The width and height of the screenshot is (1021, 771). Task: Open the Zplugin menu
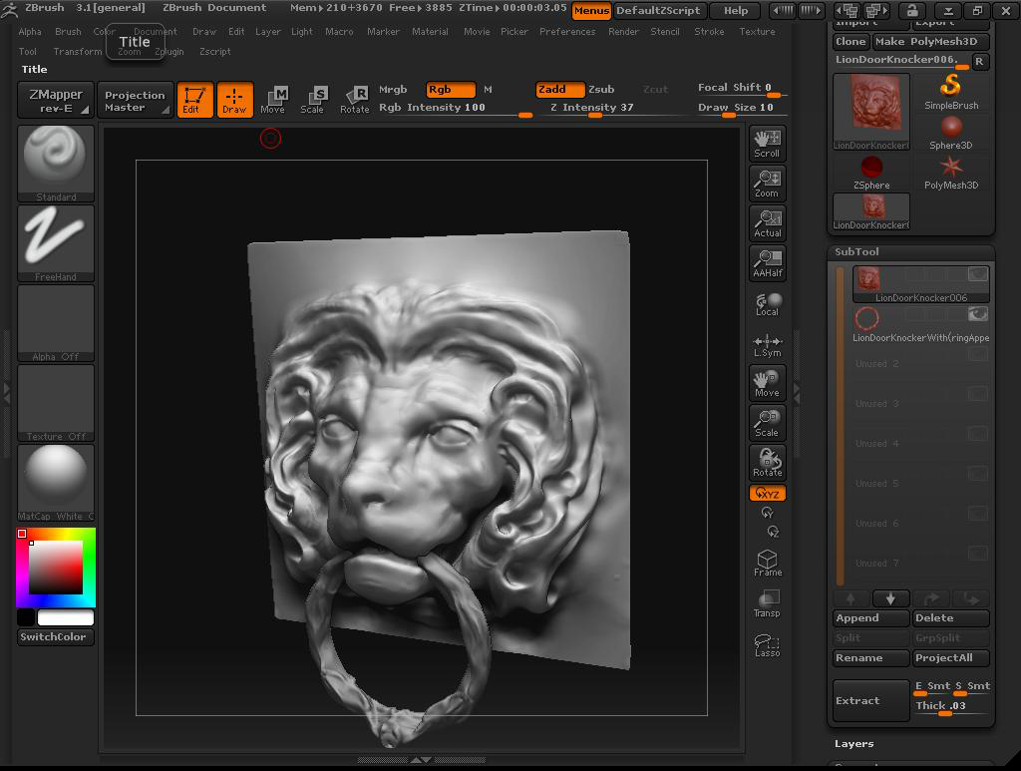[x=170, y=52]
